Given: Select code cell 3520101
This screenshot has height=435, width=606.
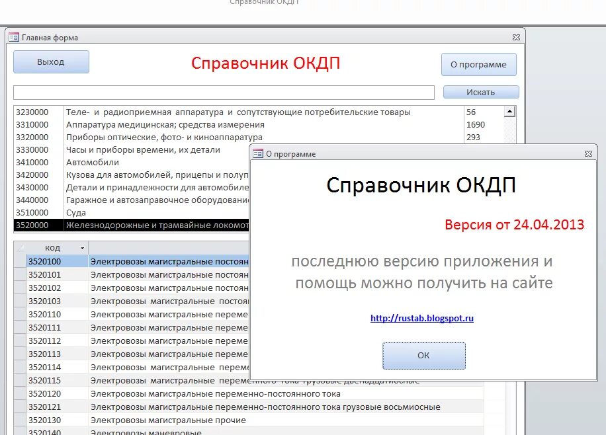Looking at the screenshot, I should [57, 274].
